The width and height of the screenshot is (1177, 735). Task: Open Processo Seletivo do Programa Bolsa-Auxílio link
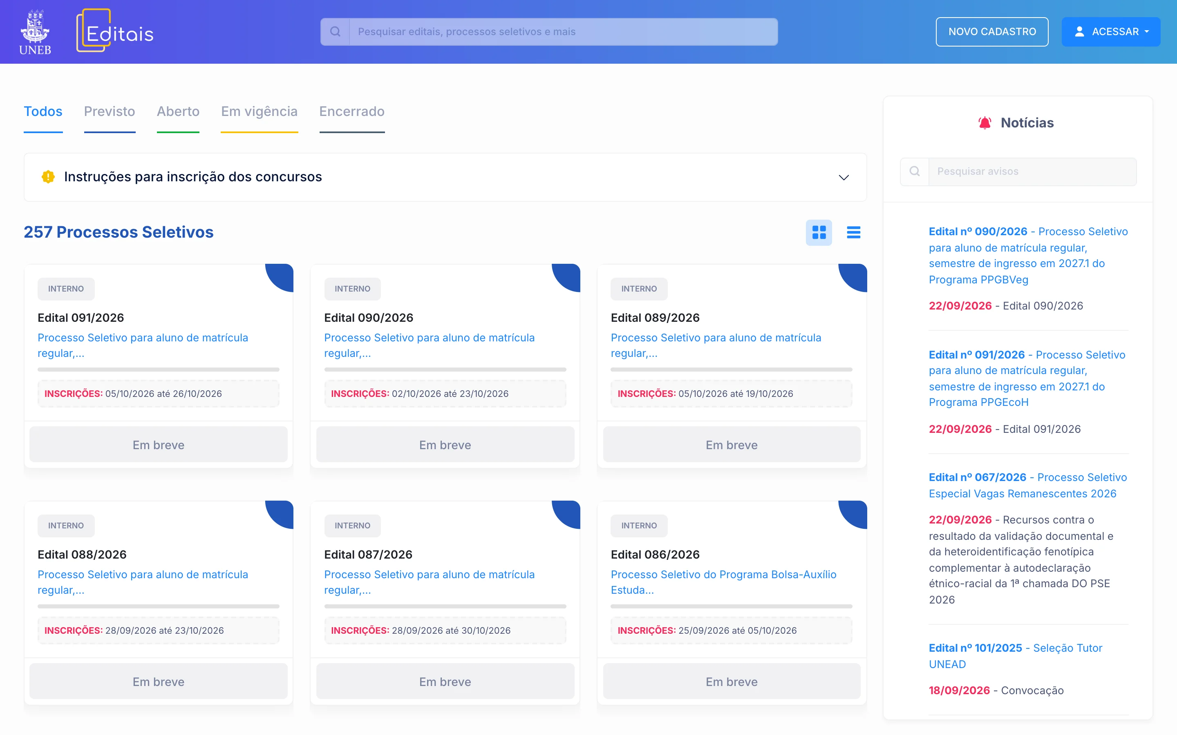pyautogui.click(x=723, y=582)
